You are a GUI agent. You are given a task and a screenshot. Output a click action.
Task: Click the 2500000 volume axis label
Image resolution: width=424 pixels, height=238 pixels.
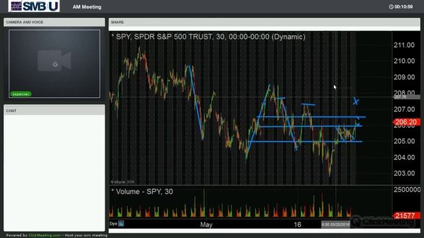pos(407,190)
